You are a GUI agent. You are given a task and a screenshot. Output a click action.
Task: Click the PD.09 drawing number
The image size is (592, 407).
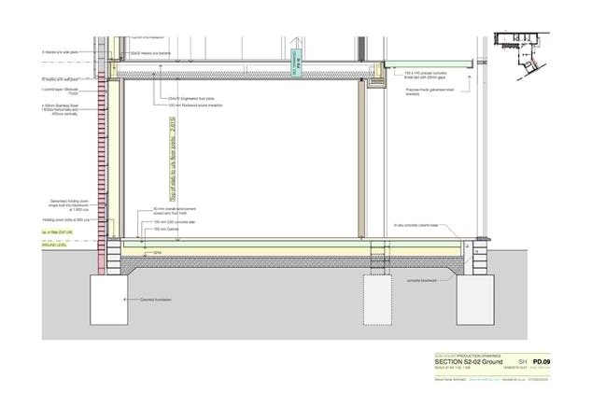[x=541, y=360]
